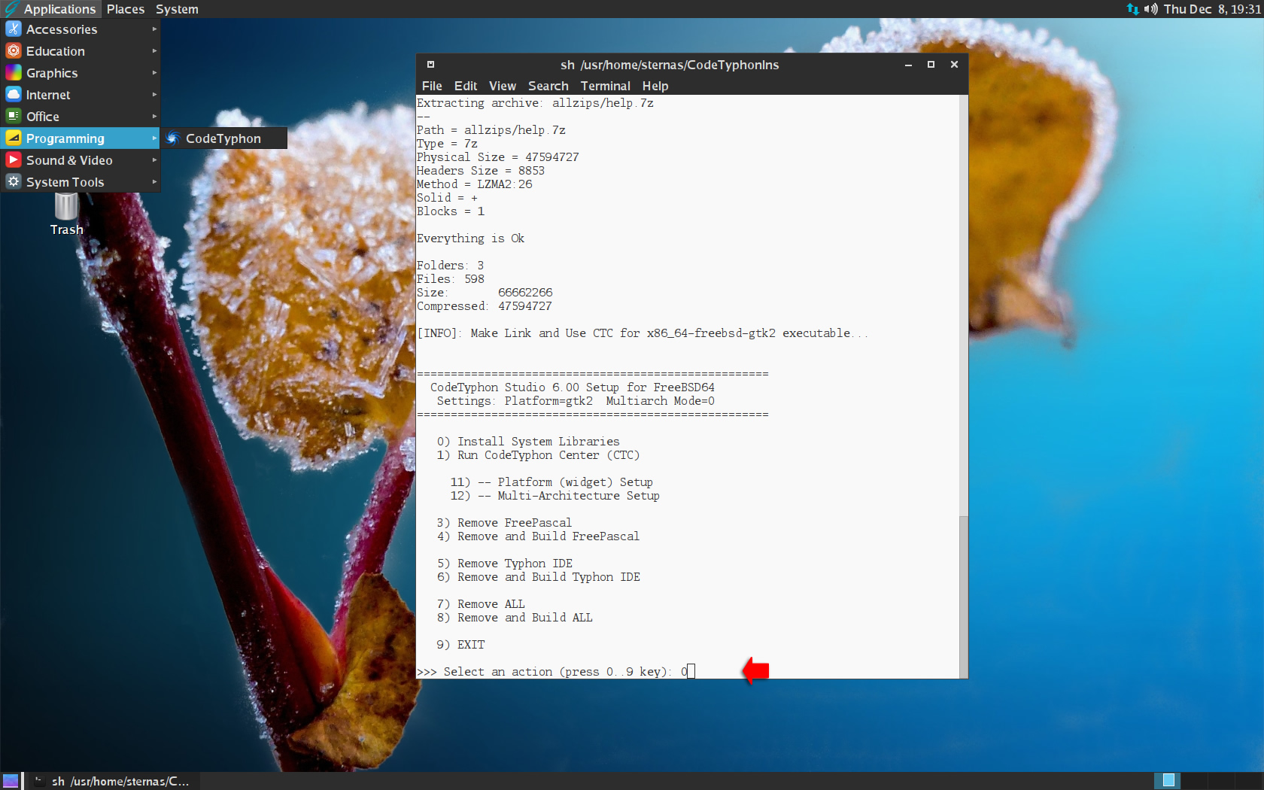Maximize the terminal window
Viewport: 1264px width, 790px height.
pos(931,65)
